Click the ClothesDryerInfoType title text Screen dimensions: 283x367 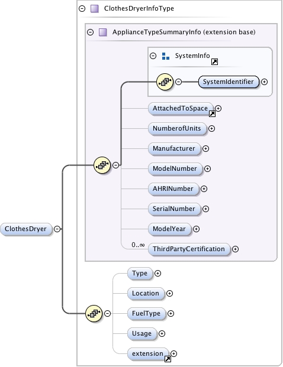click(x=139, y=8)
